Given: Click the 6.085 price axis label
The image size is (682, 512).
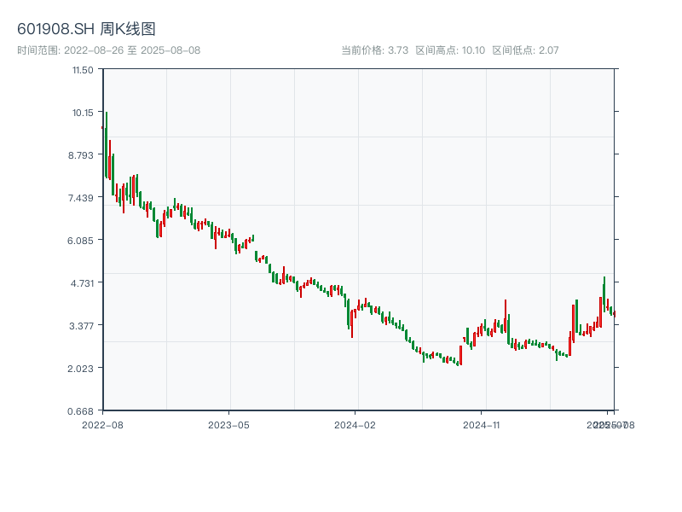Looking at the screenshot, I should tap(82, 240).
